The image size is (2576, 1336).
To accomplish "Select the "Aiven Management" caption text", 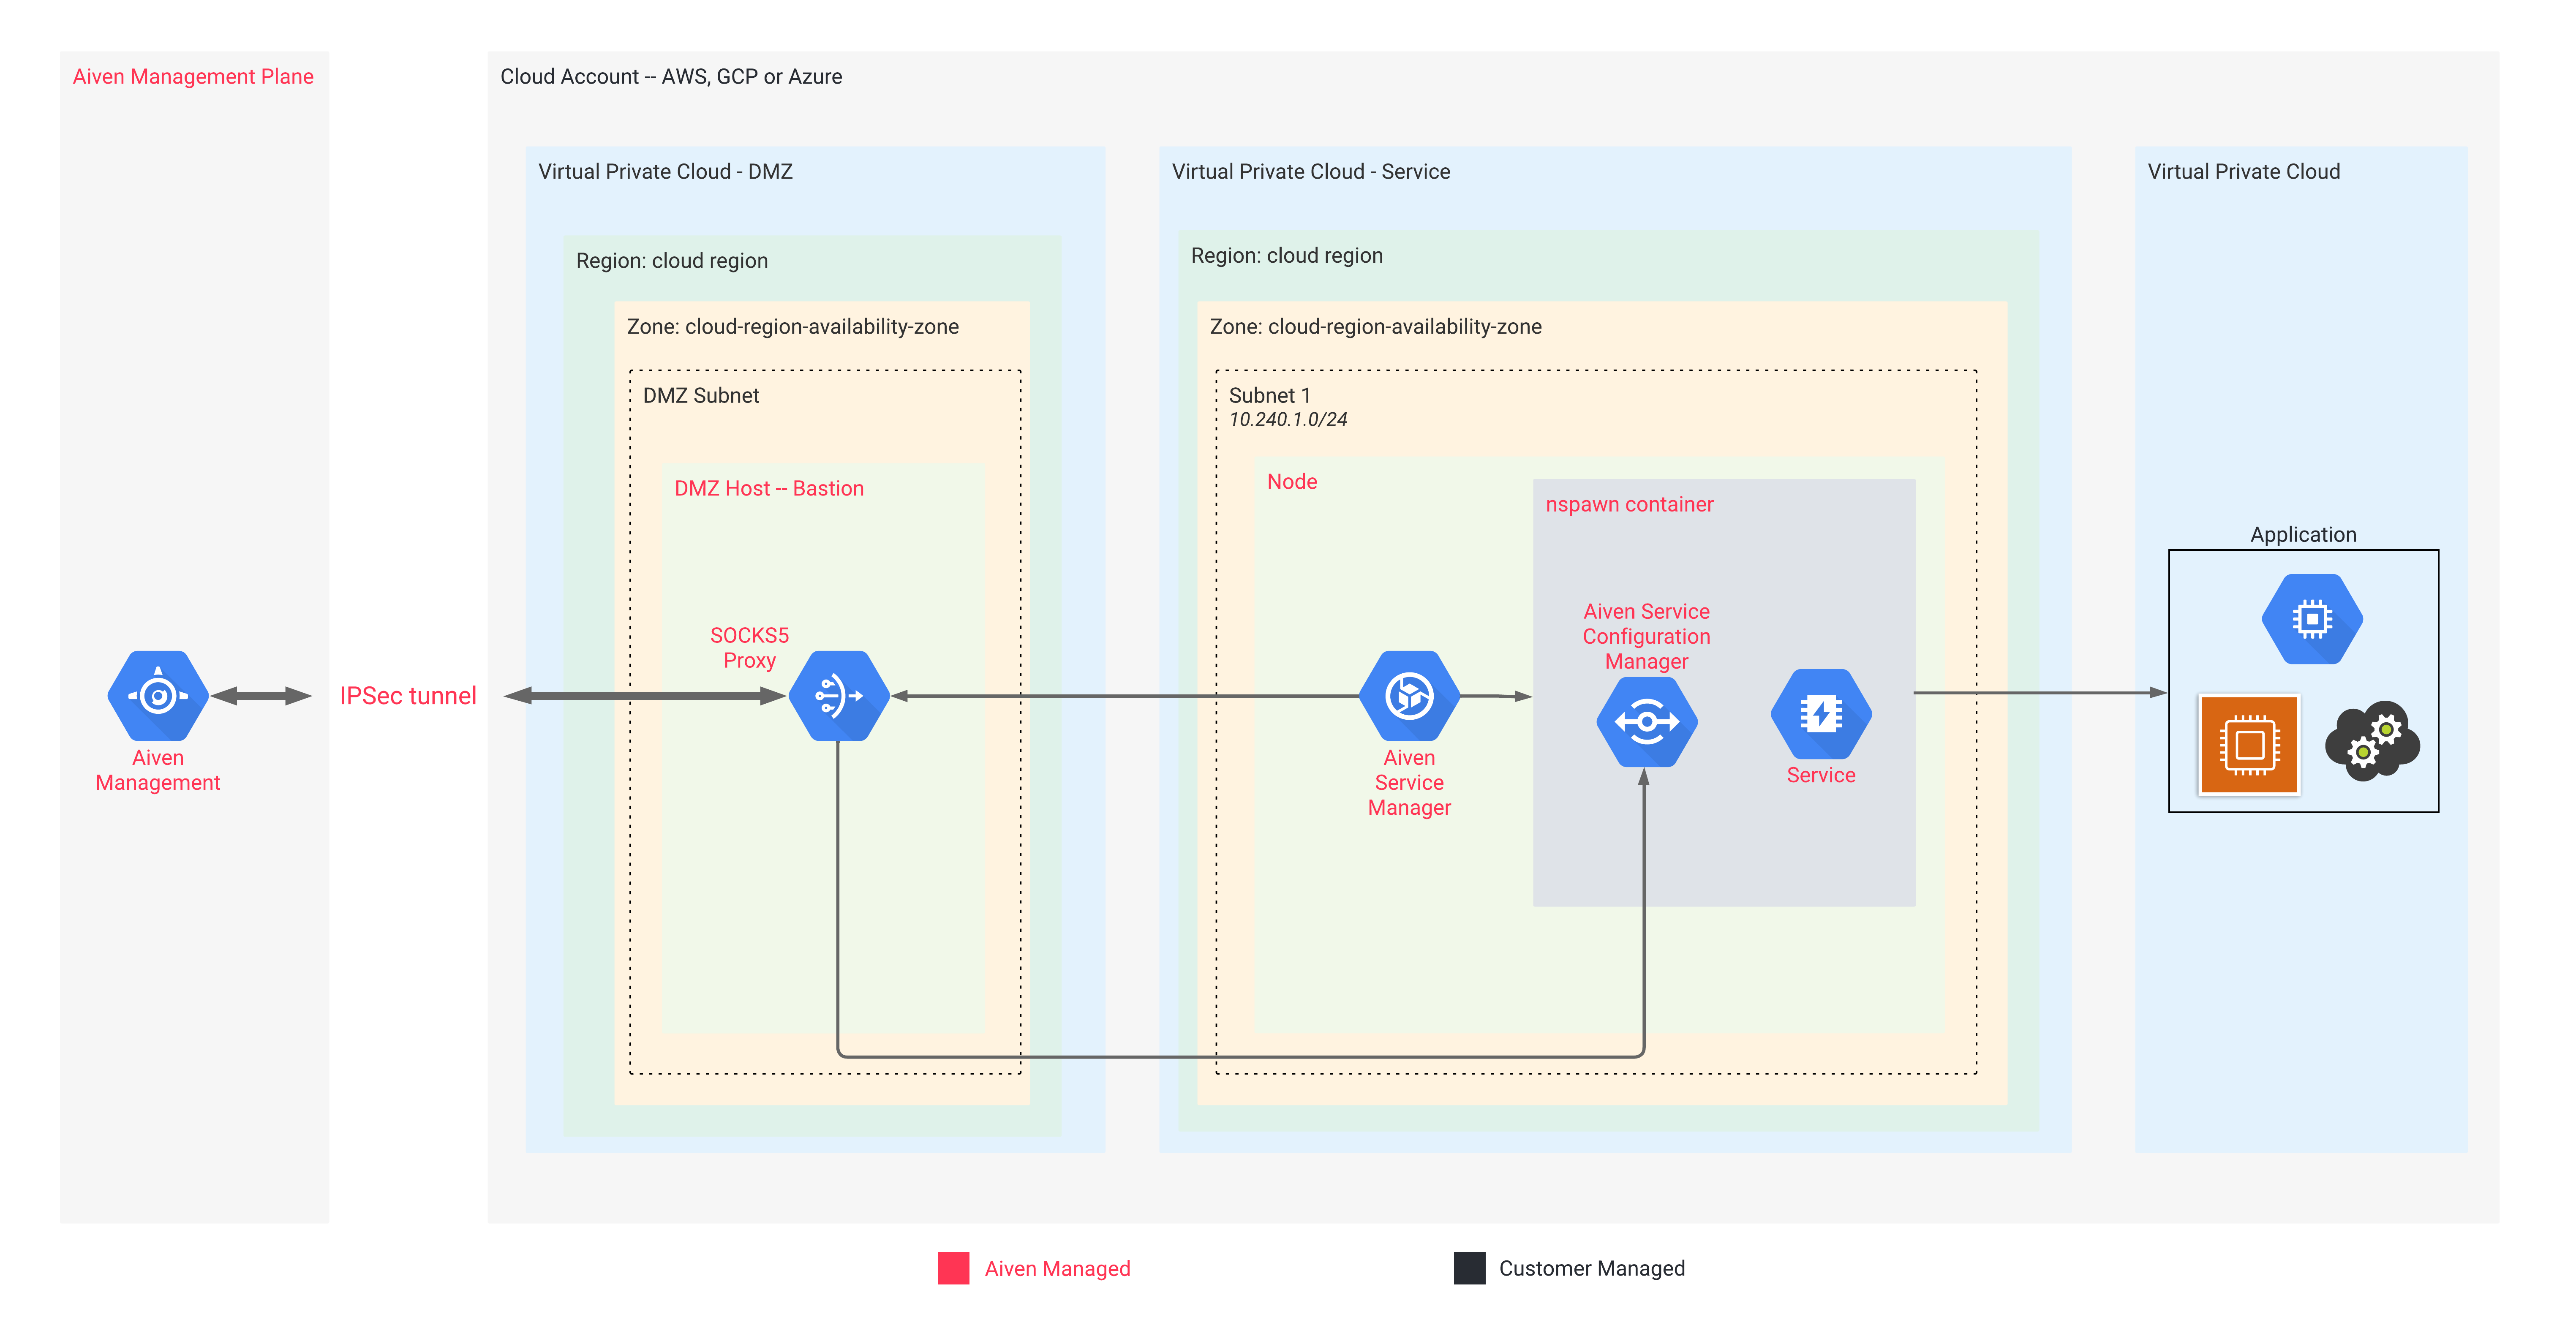I will coord(158,771).
